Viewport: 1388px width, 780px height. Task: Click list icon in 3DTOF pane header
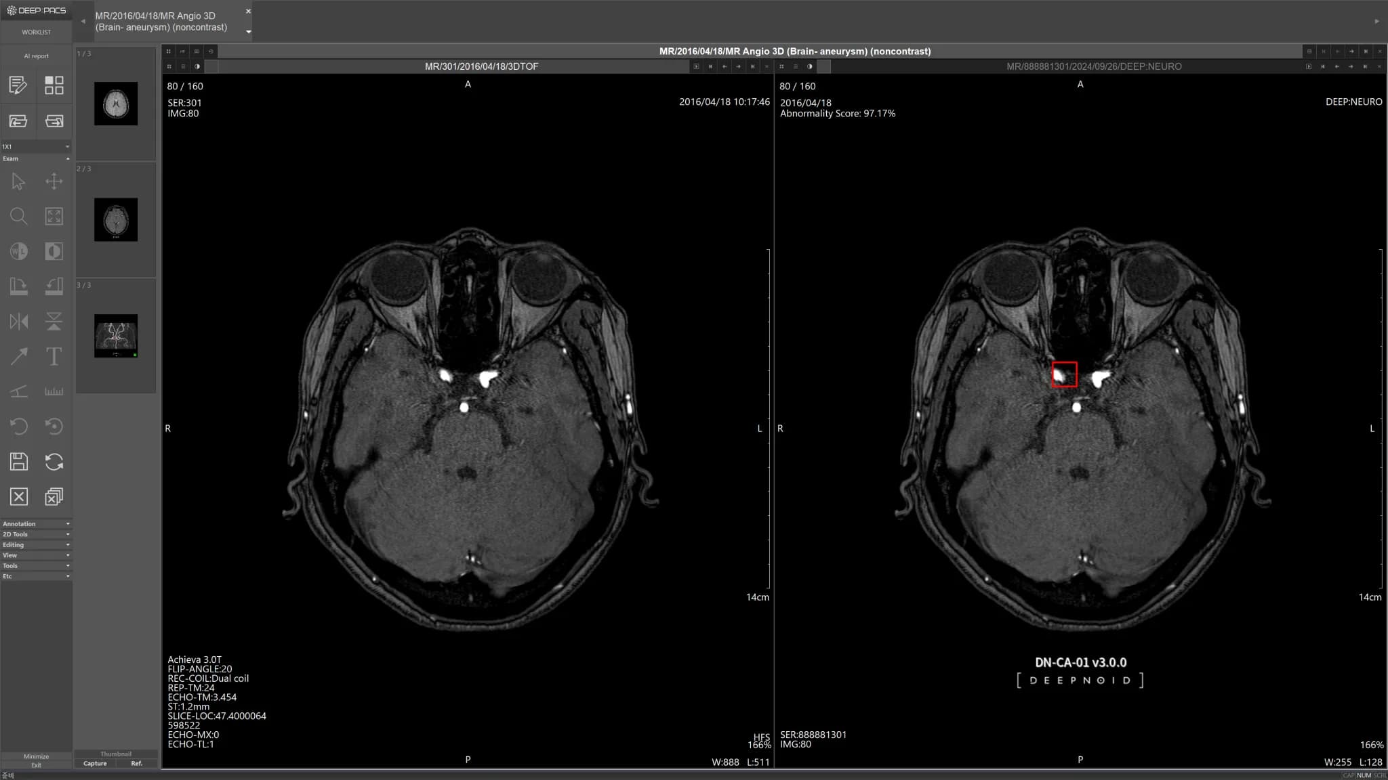coord(183,66)
